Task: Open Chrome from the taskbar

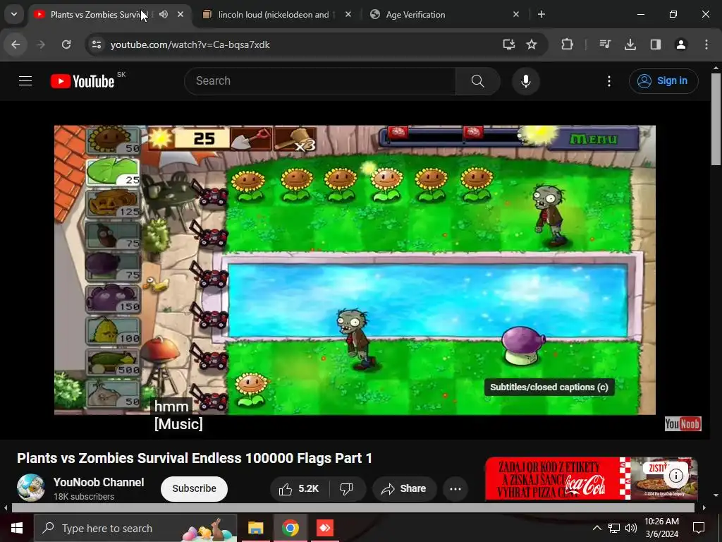Action: coord(290,528)
